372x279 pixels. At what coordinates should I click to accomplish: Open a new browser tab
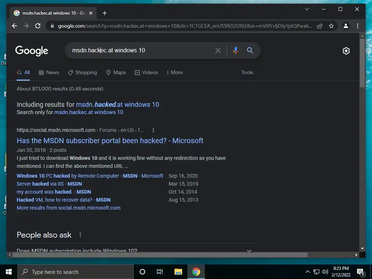coord(105,13)
